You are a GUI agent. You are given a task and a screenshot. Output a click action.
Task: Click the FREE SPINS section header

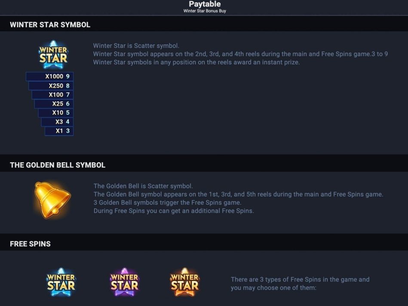pyautogui.click(x=30, y=244)
